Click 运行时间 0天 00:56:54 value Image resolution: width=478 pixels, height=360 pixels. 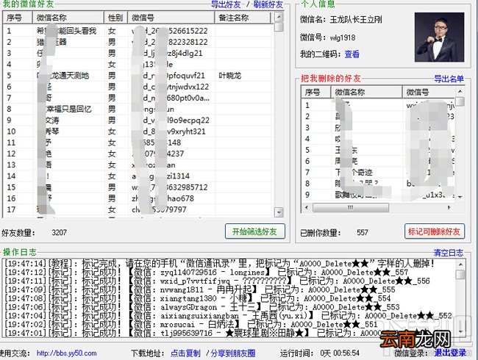click(340, 353)
